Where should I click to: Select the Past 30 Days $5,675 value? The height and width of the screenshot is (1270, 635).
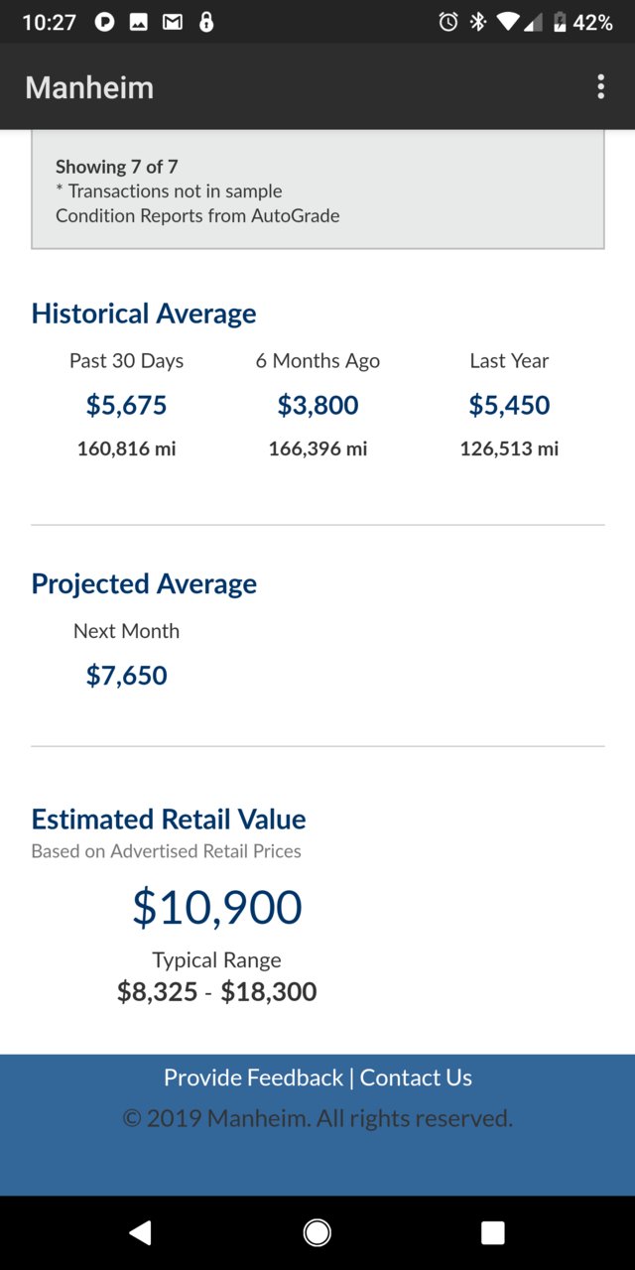point(127,405)
